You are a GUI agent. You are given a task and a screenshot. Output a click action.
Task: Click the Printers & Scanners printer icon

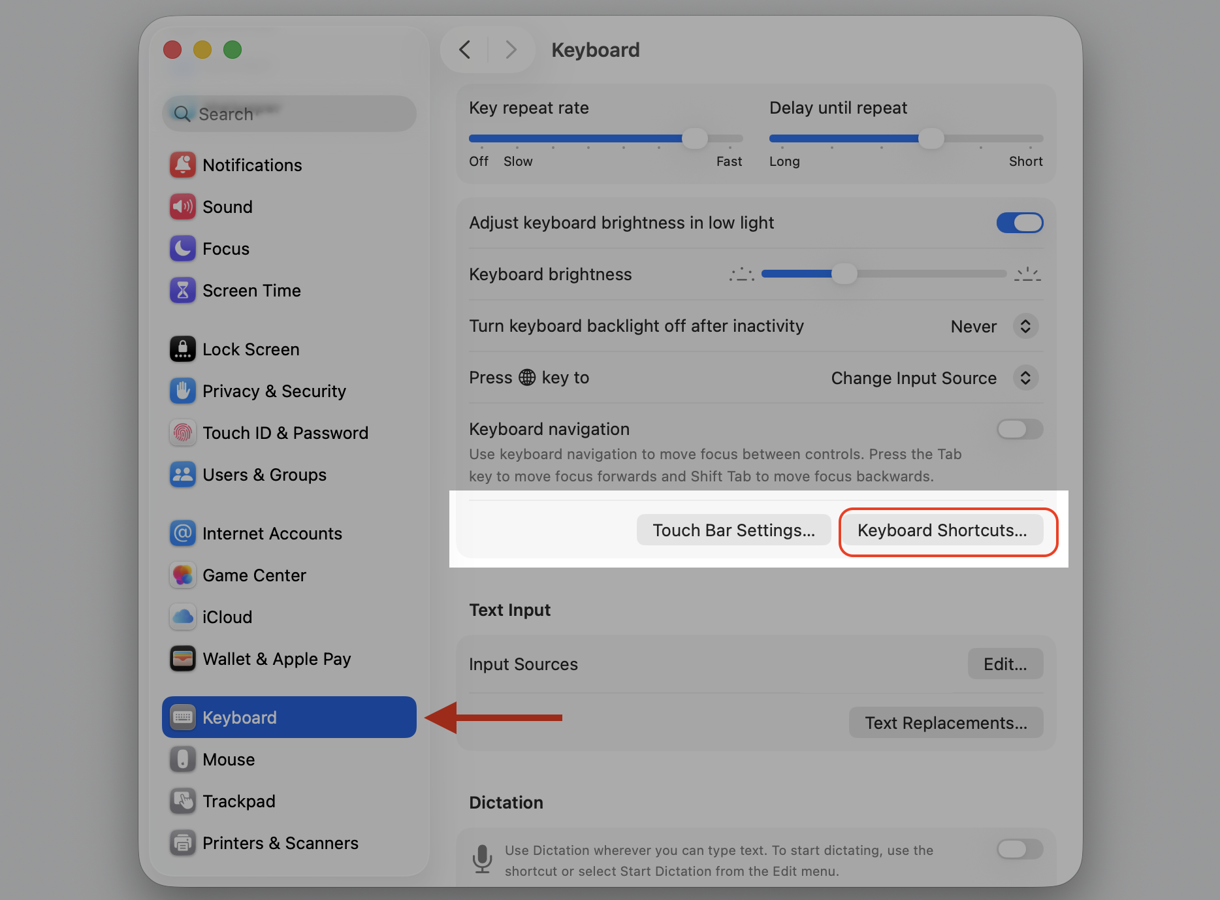point(183,843)
